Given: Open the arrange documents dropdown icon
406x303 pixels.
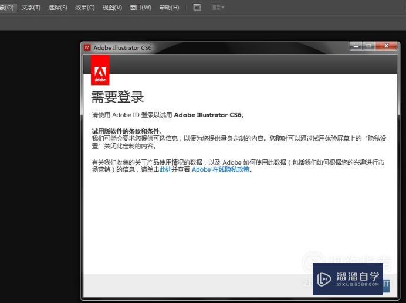Looking at the screenshot, I should (218, 8).
